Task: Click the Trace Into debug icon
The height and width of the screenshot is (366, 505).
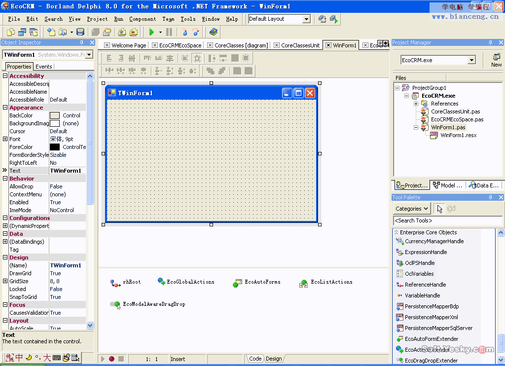Action: click(x=185, y=32)
